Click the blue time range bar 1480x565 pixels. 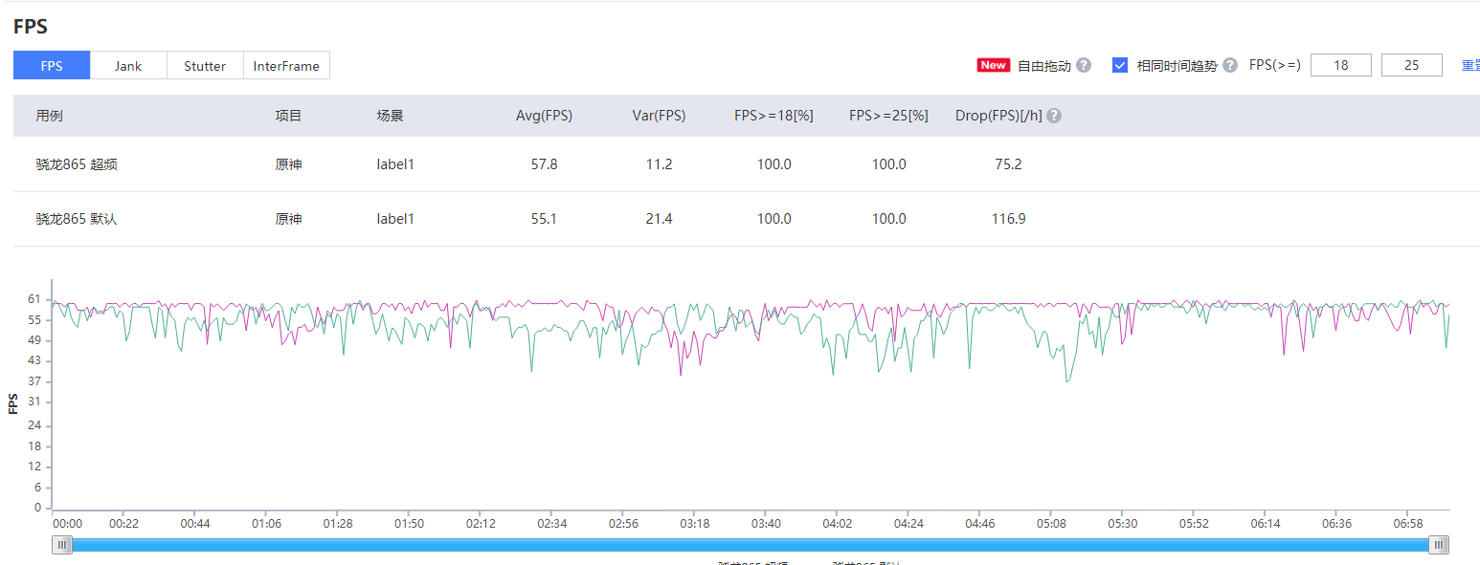(x=751, y=545)
